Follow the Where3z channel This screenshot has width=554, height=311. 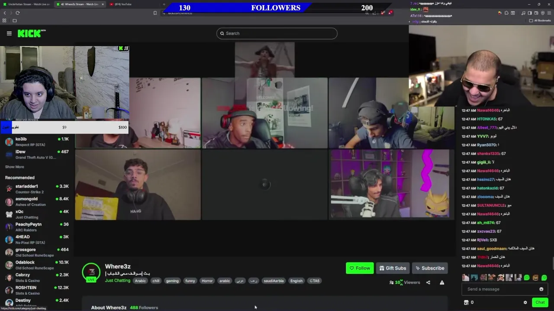[x=360, y=268]
